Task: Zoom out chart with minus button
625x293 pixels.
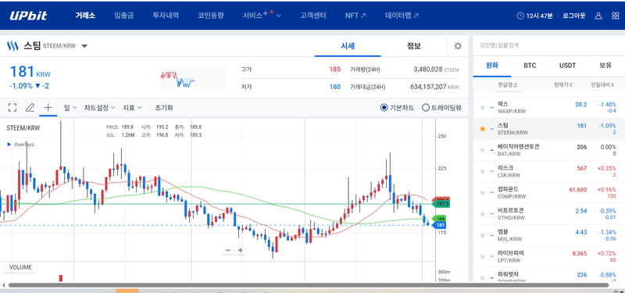Action: point(228,250)
